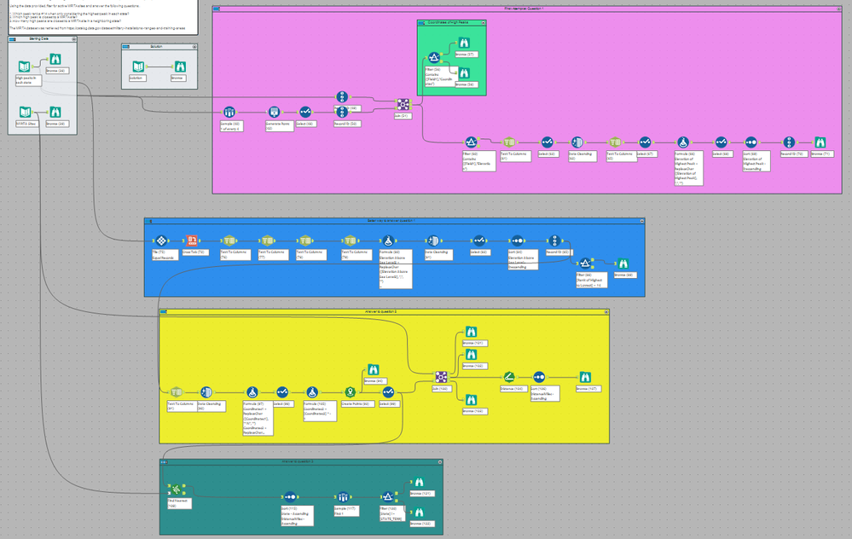Click the Sample (117) First 1 annotation

pos(346,512)
